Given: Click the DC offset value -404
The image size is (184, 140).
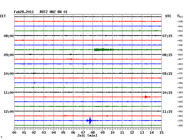Looking at the screenshot, I should [180, 64].
